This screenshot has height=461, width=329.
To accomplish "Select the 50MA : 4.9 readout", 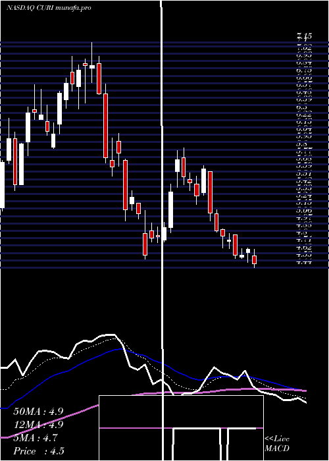I will [38, 412].
